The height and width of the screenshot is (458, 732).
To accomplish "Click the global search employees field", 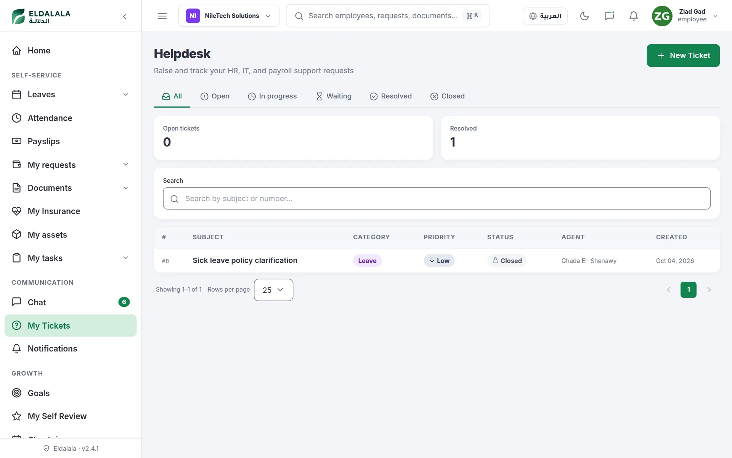I will point(388,16).
